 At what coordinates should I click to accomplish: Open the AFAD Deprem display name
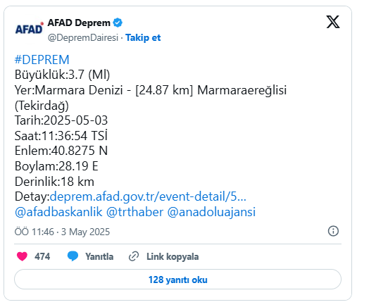coord(79,23)
